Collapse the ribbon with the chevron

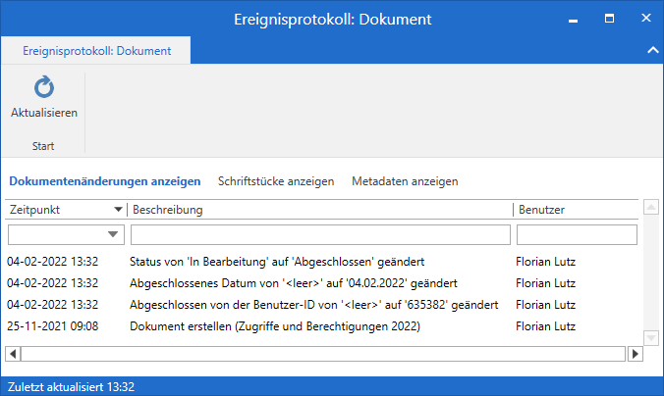click(652, 50)
